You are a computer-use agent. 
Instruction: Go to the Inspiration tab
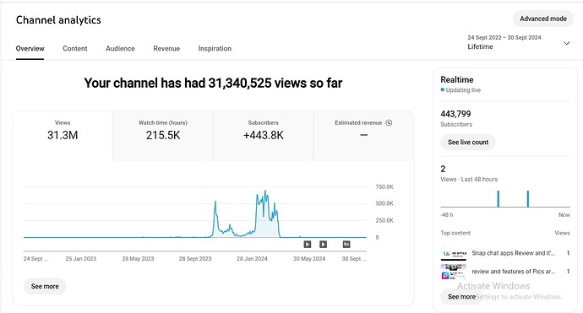(x=215, y=49)
